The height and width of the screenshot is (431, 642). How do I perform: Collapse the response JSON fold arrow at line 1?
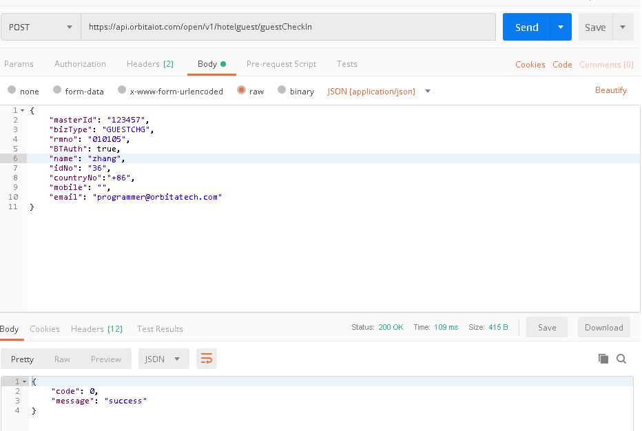click(25, 381)
